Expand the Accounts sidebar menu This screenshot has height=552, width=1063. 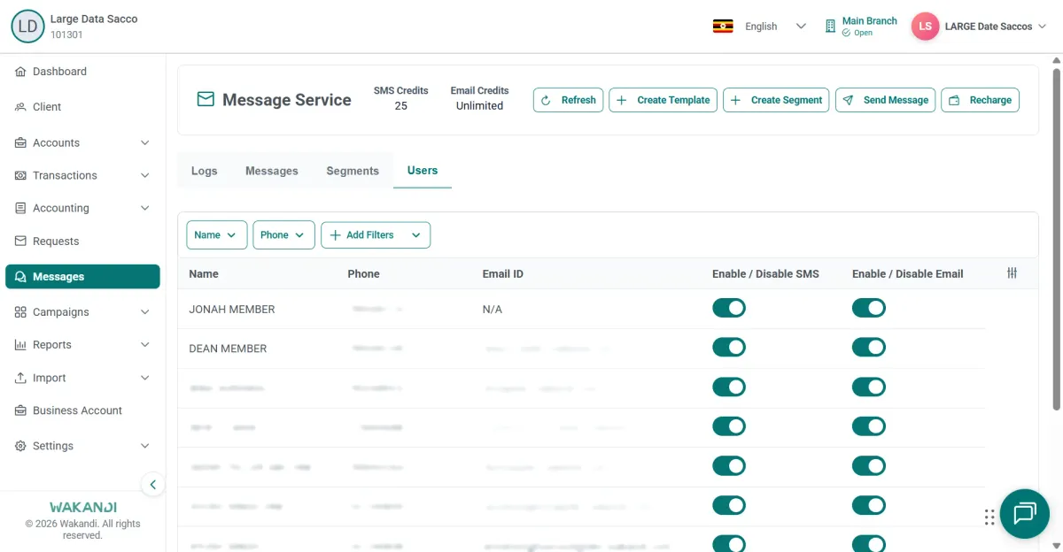pyautogui.click(x=145, y=142)
